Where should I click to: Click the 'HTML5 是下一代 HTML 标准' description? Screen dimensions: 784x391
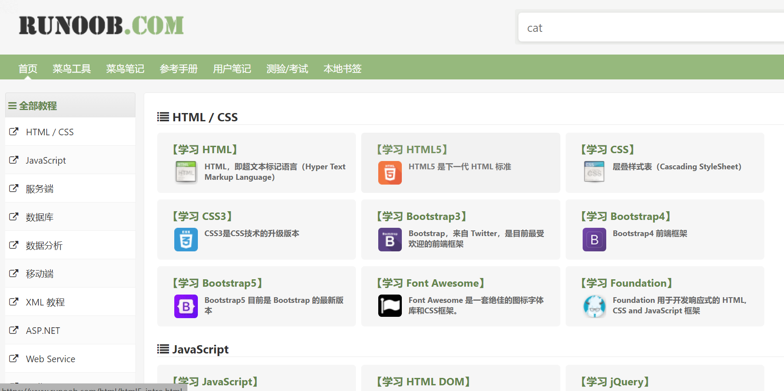tap(460, 167)
